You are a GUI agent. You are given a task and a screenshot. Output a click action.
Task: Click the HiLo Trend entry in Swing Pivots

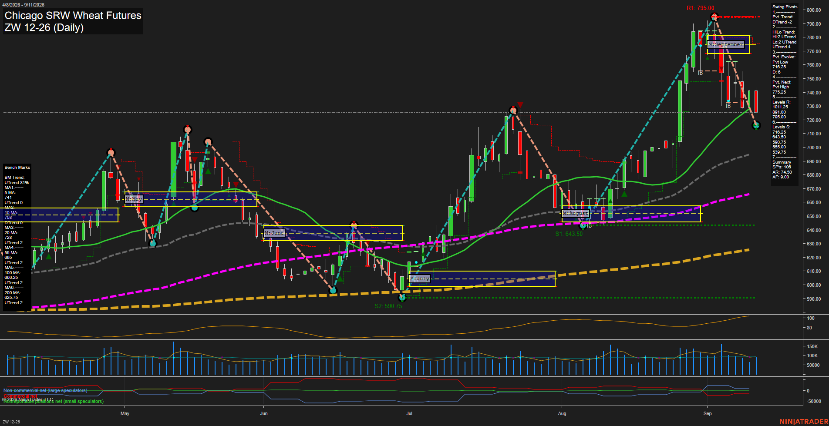[785, 40]
